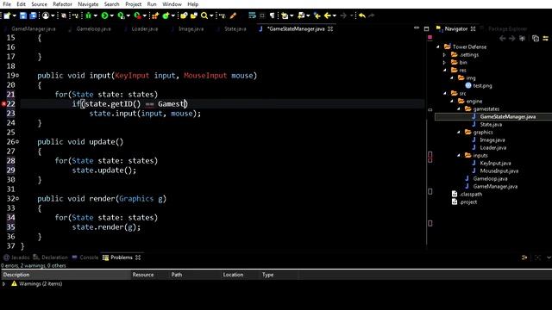Open the Navigate menu
This screenshot has width=552, height=310.
[88, 4]
